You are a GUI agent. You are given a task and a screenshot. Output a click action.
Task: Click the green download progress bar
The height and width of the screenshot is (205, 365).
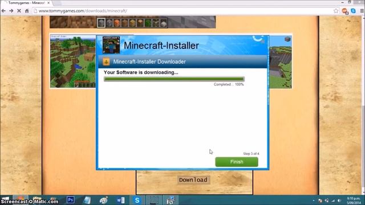click(174, 79)
